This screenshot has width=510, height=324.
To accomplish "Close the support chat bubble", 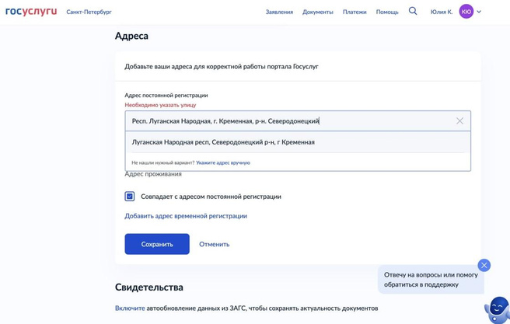I will [484, 265].
